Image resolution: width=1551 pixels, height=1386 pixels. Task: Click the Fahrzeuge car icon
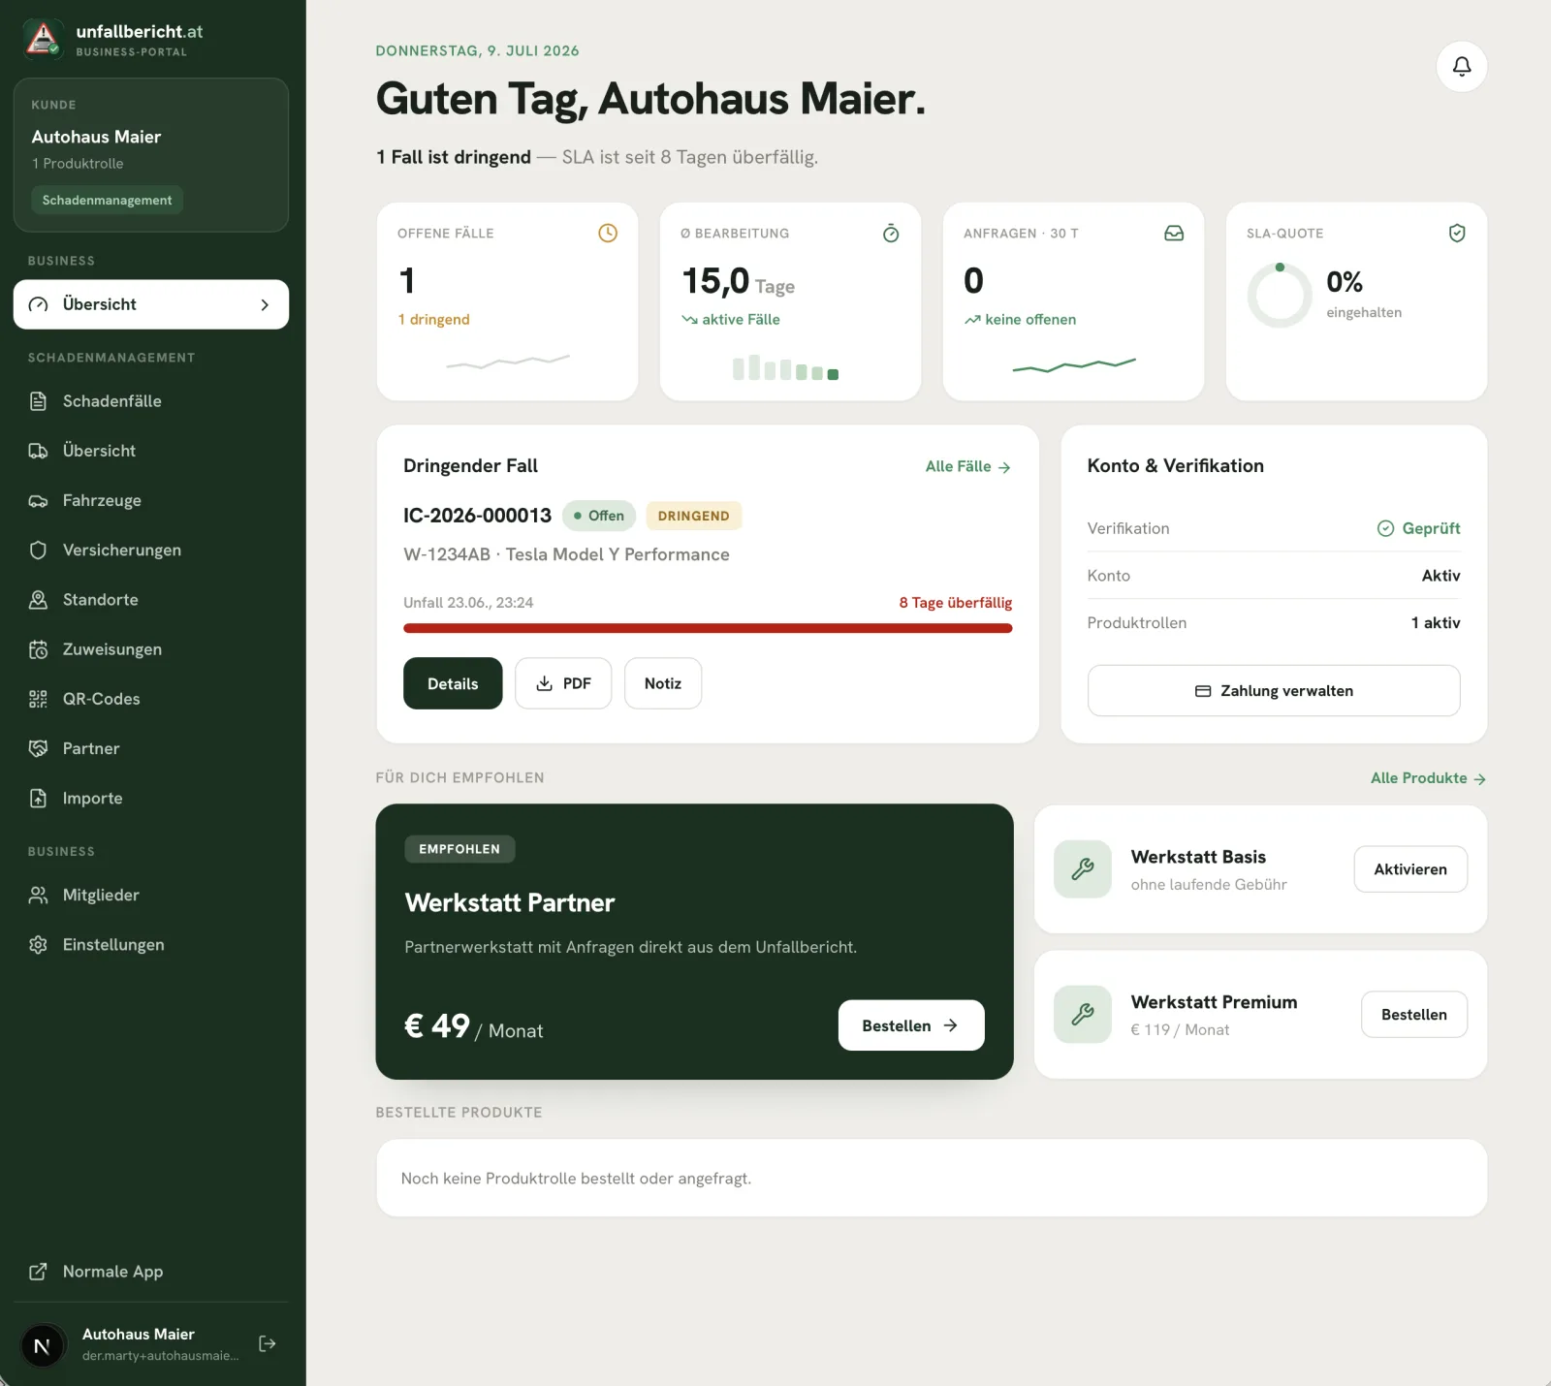[x=38, y=501]
